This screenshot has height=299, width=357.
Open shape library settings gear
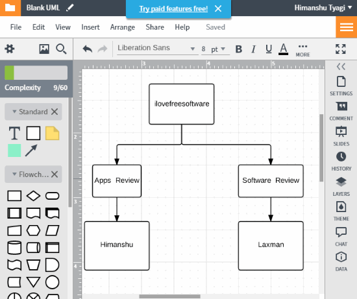click(10, 49)
